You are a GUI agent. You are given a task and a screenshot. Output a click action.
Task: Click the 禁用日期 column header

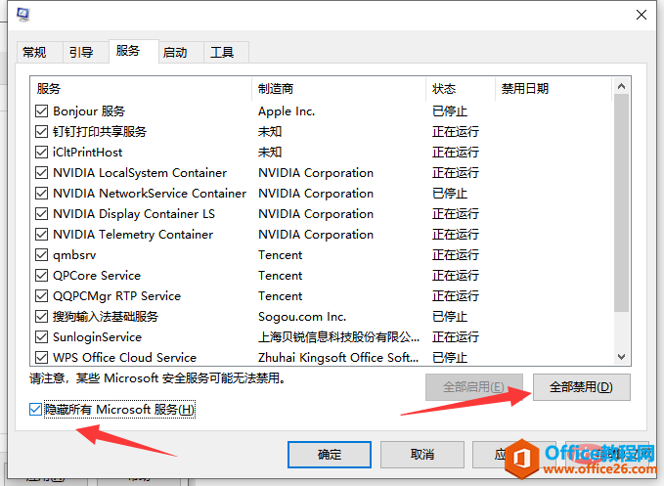click(553, 88)
